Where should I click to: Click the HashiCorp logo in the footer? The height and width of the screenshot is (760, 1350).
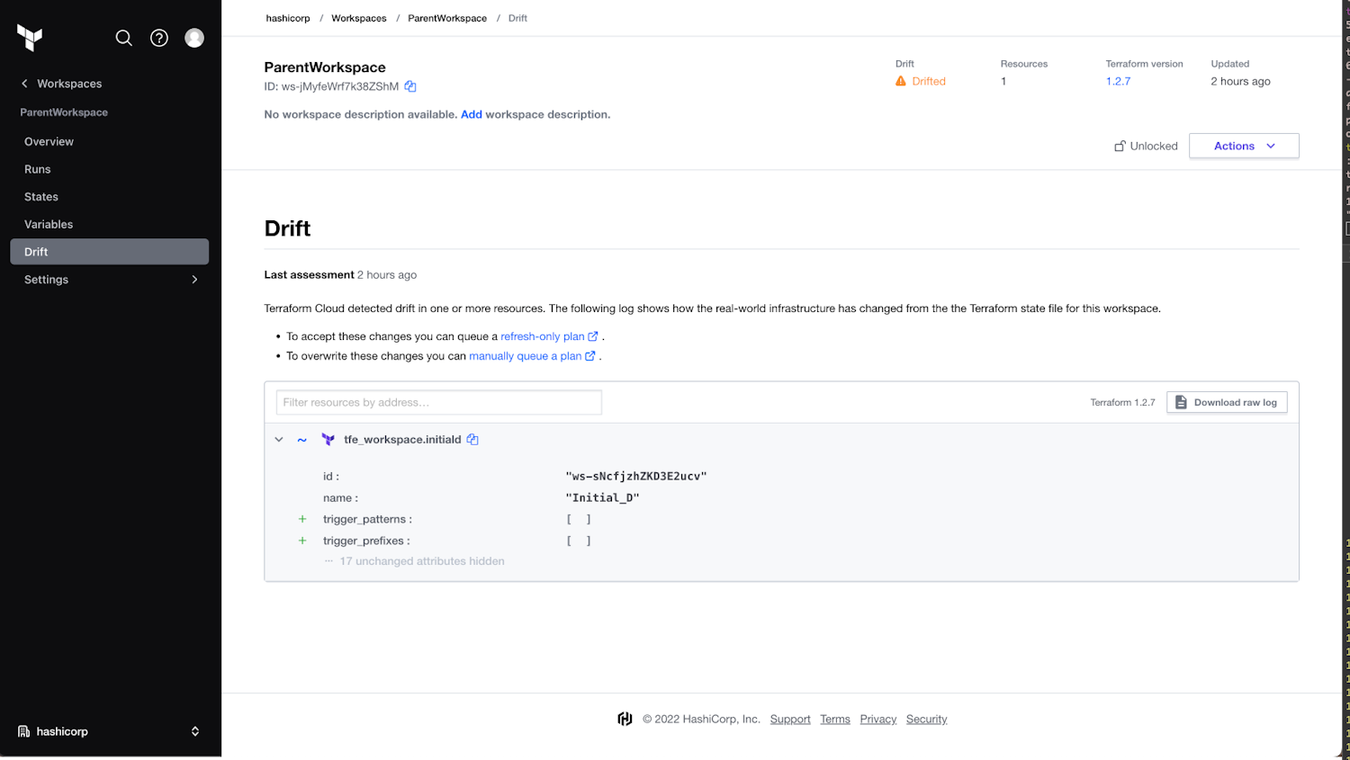[625, 719]
